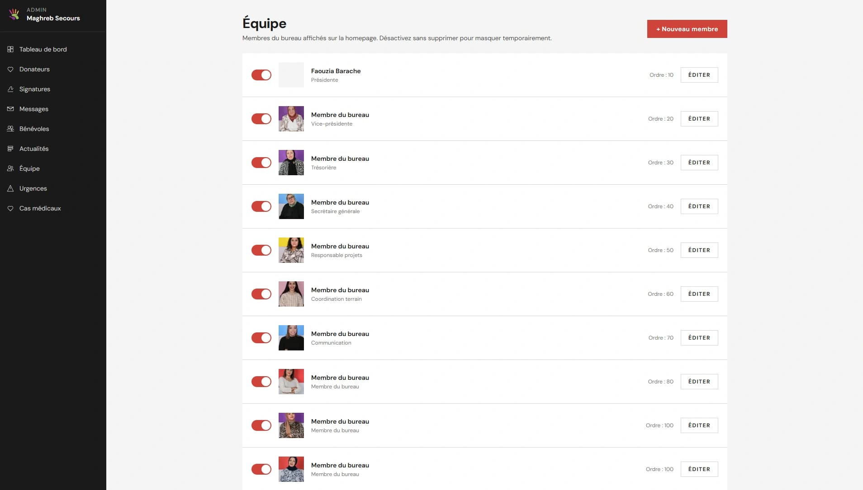Viewport: 863px width, 490px height.
Task: Click the Responsable projets photo thumbnail
Action: (291, 250)
